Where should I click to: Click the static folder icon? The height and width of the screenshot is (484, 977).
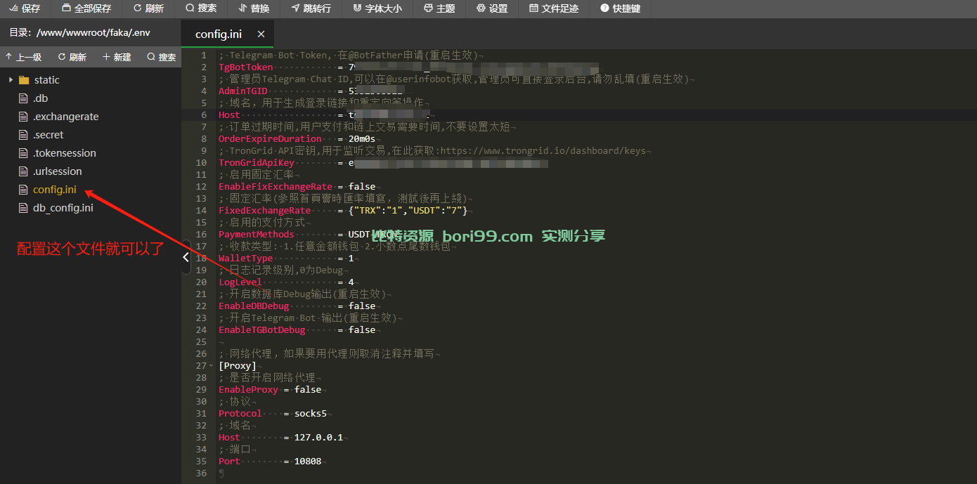(x=24, y=80)
